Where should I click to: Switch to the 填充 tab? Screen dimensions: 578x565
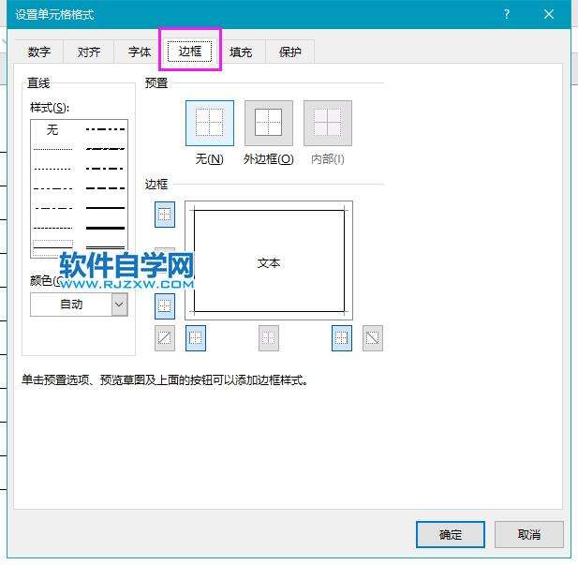coord(241,52)
